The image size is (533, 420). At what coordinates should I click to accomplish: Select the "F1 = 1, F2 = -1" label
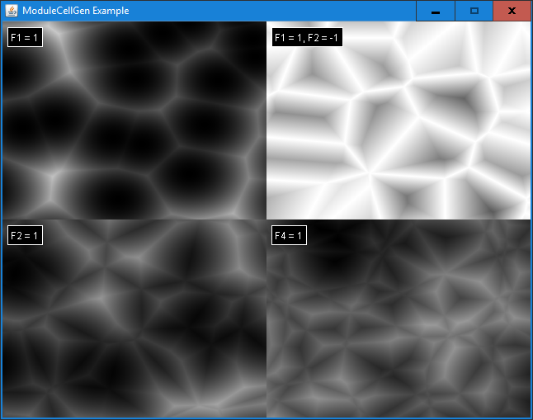(x=306, y=38)
